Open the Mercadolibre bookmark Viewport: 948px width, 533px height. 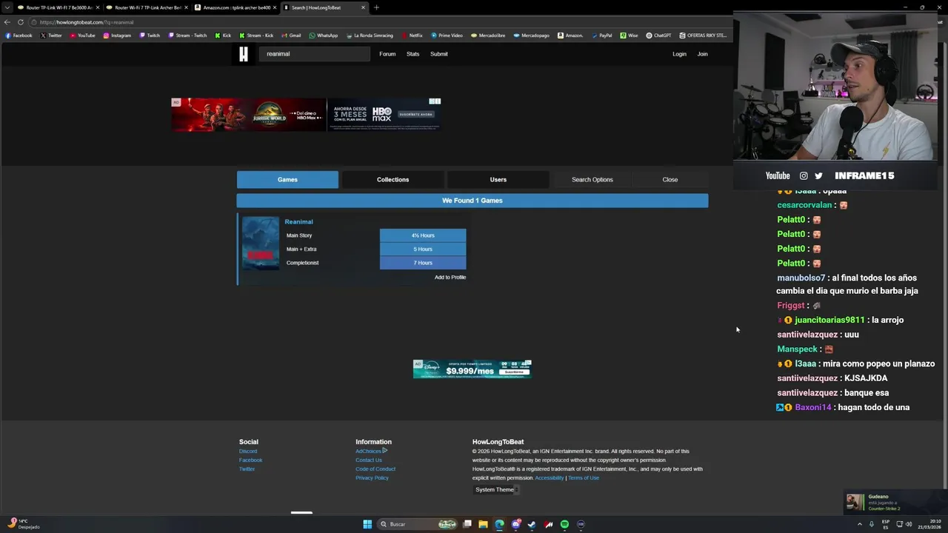tap(488, 36)
